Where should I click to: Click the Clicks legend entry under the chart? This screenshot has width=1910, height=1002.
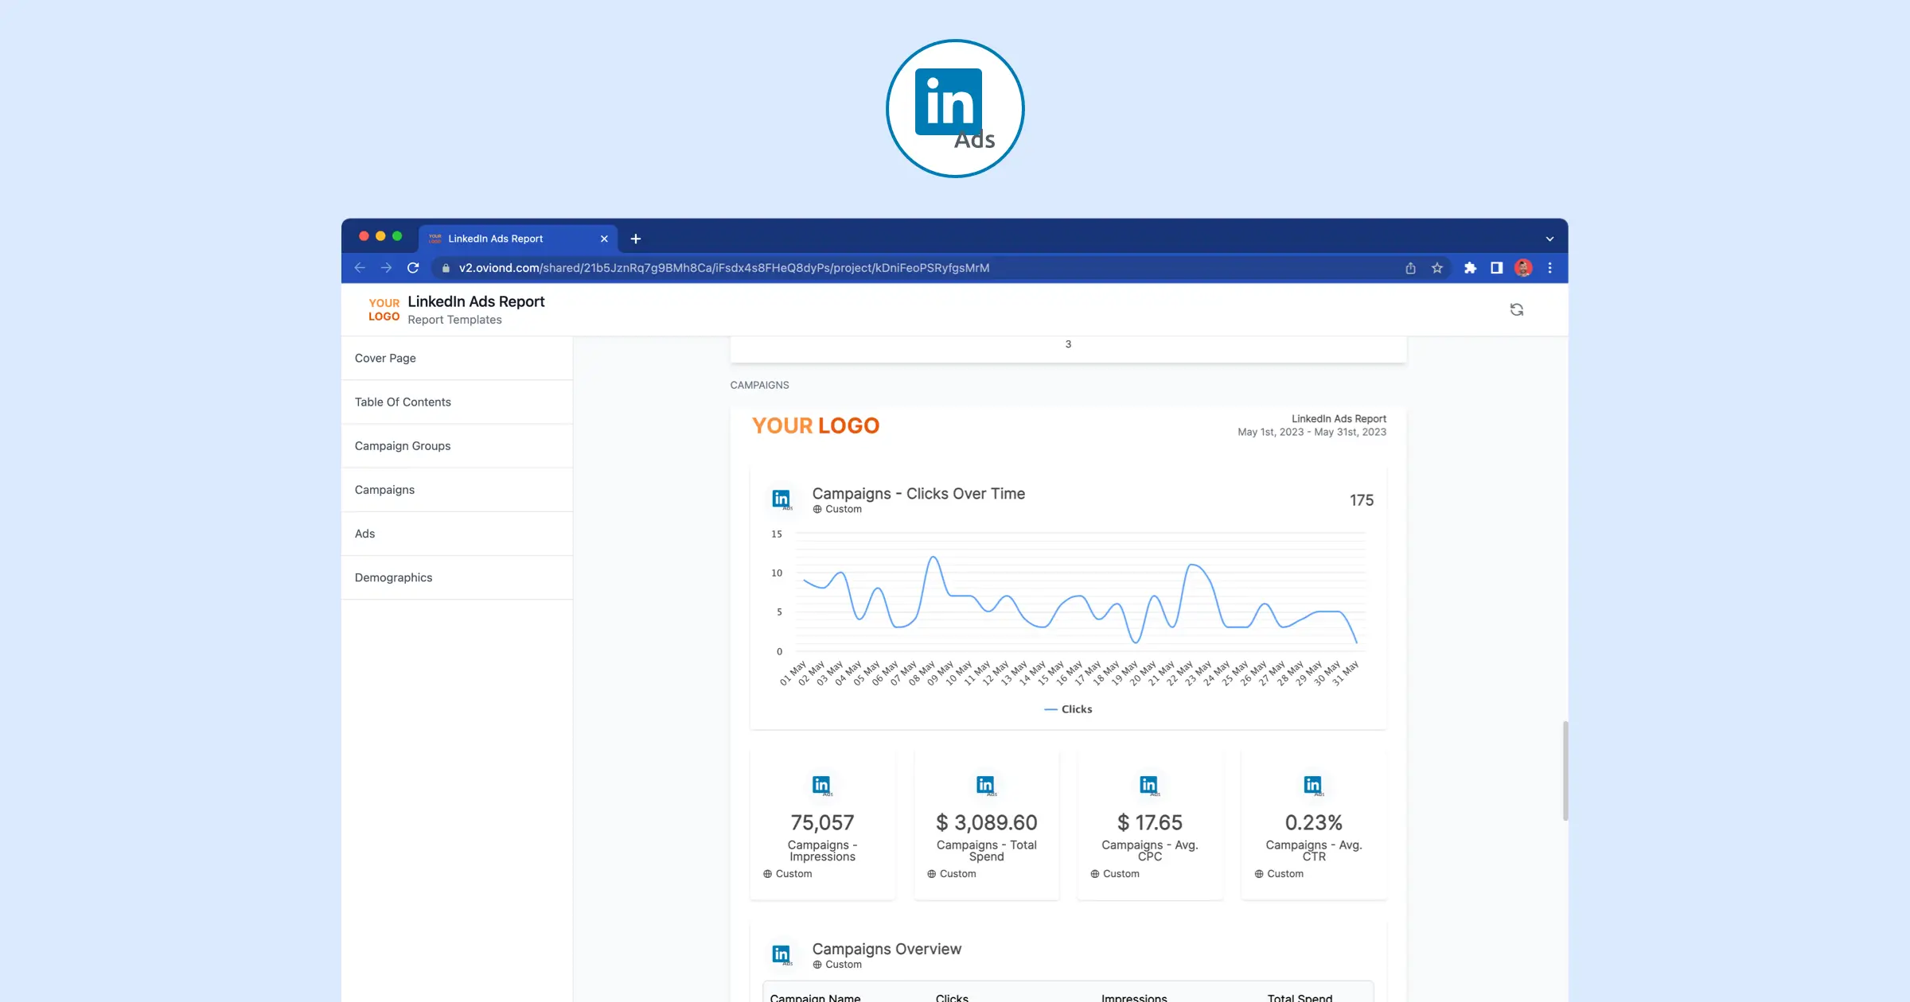click(1068, 709)
